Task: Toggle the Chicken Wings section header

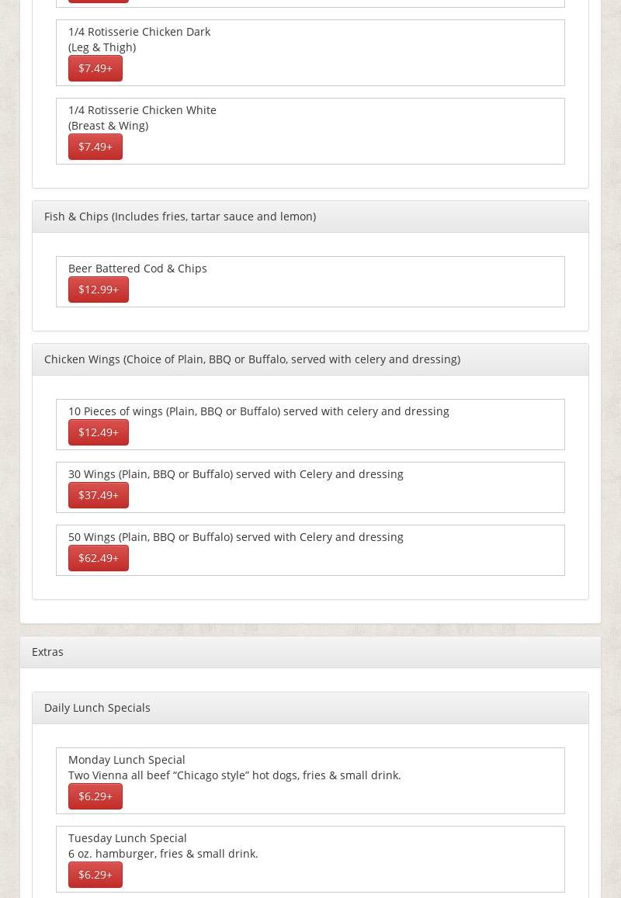Action: (252, 359)
